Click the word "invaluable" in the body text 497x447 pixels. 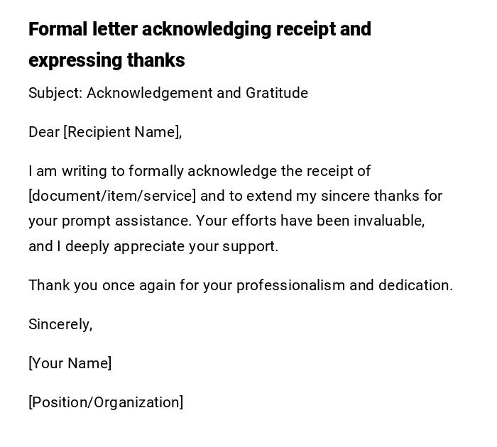391,221
